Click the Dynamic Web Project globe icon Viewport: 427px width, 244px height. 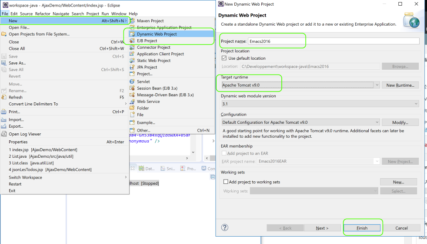pos(132,34)
